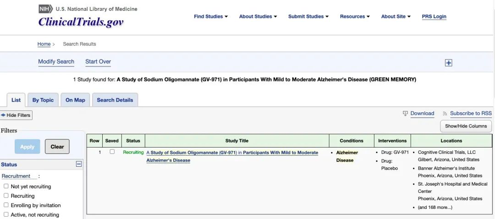
Task: Select the List tab
Action: 16,100
